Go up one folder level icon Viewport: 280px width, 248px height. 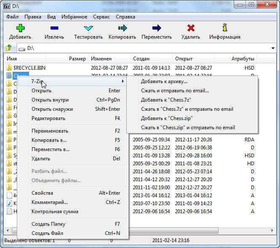click(x=9, y=48)
